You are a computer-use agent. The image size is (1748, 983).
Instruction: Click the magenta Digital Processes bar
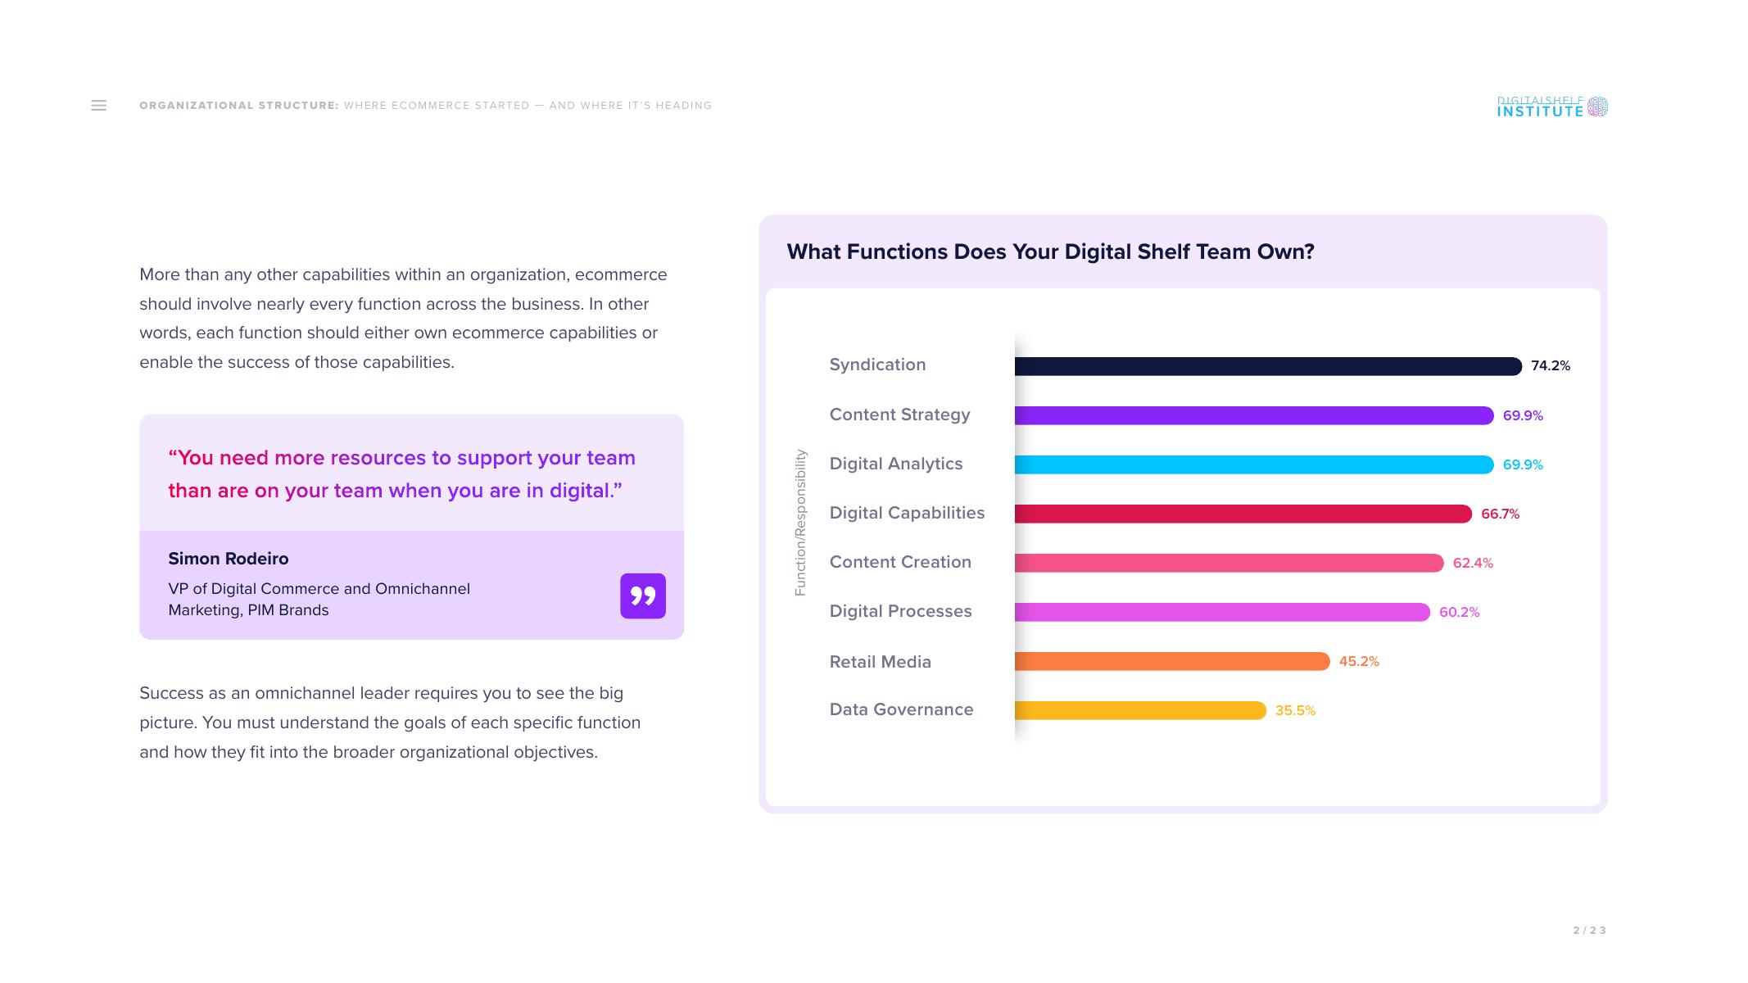click(x=1221, y=612)
